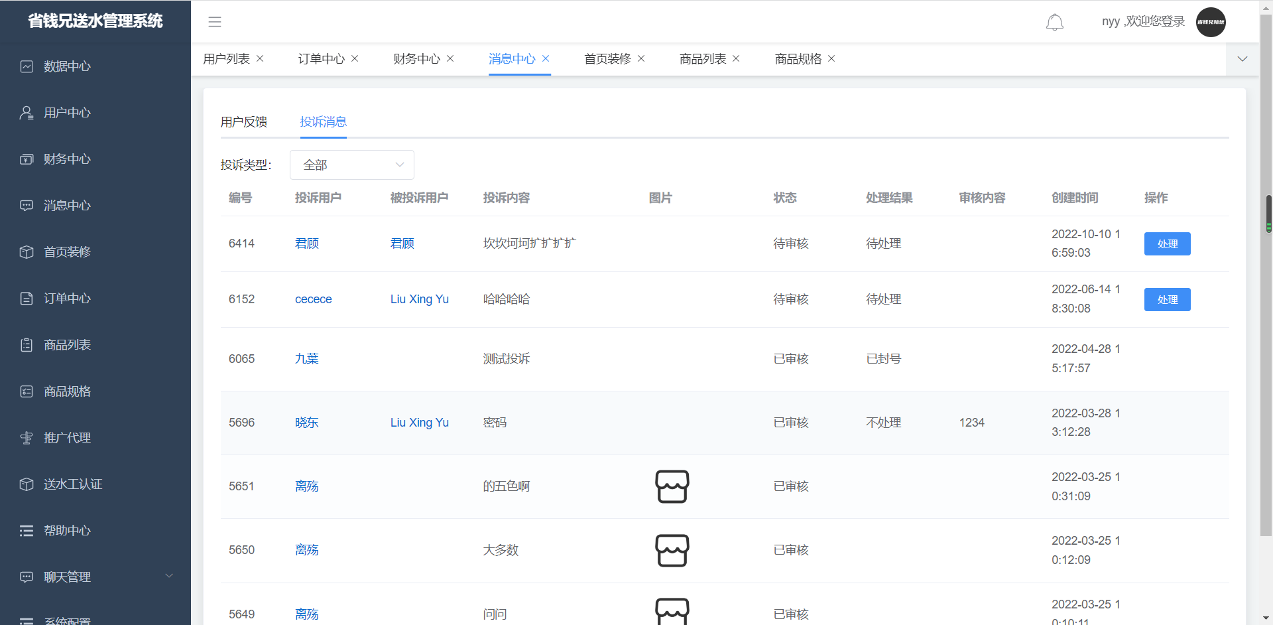
Task: Go to 用户中心 in sidebar
Action: click(67, 113)
